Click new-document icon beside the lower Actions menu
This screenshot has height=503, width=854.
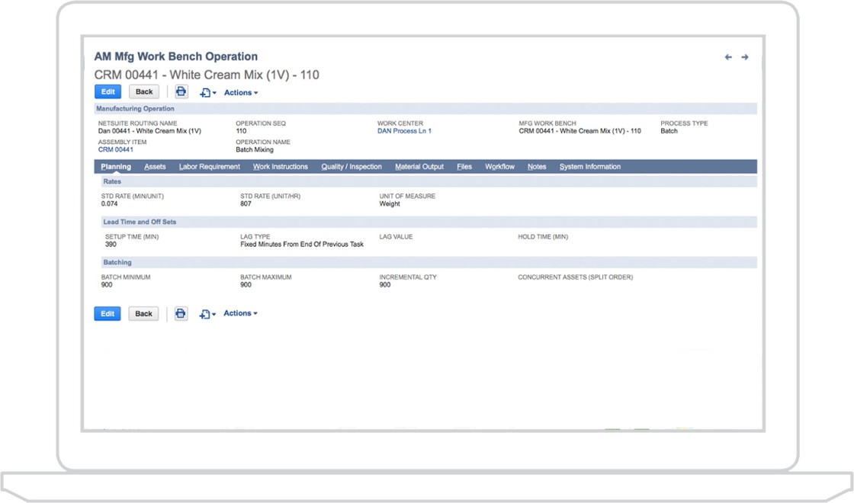pos(207,314)
